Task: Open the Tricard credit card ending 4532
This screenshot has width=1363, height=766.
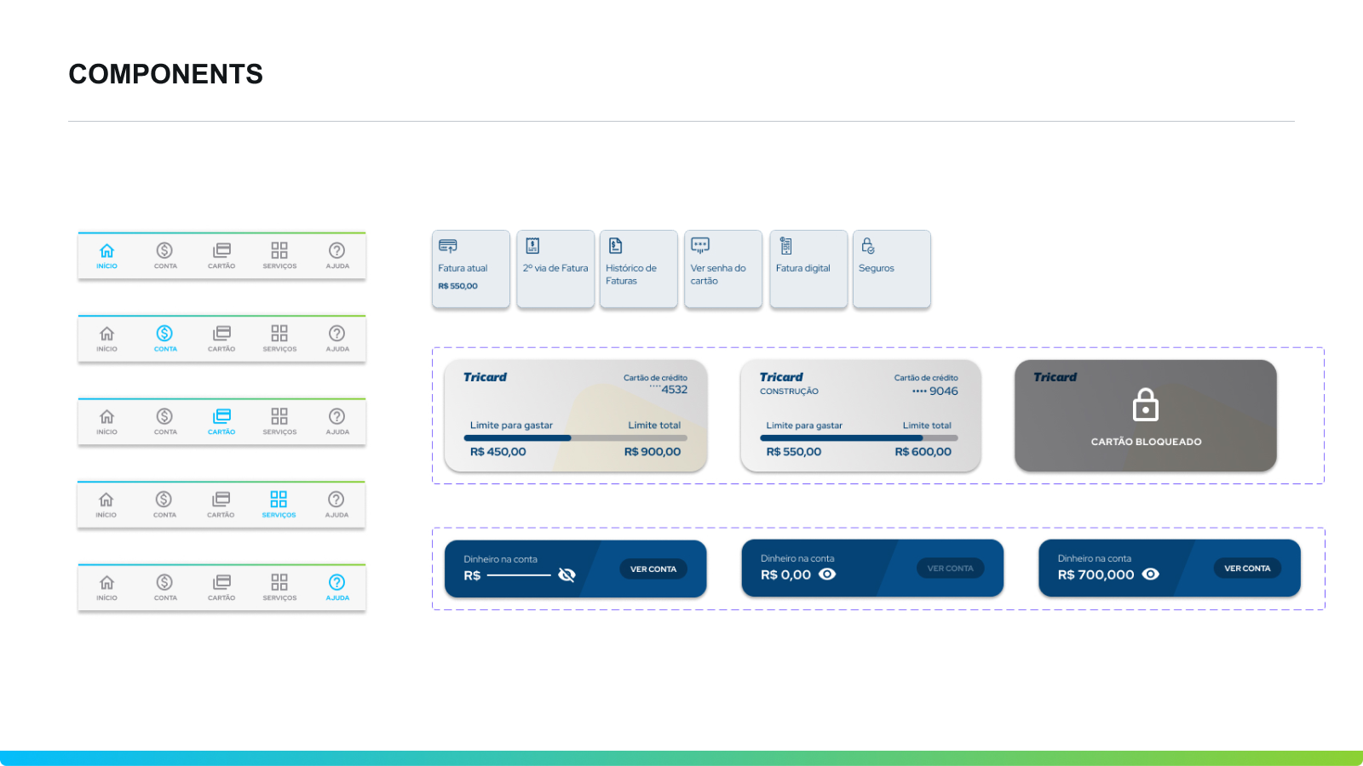Action: 576,415
